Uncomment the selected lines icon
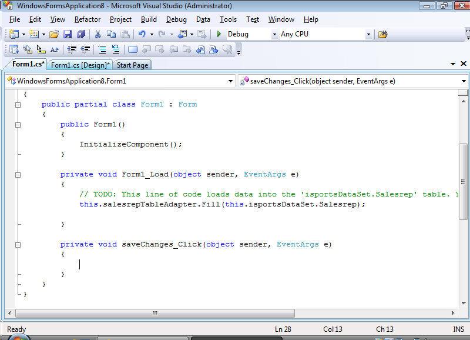 tap(116, 49)
